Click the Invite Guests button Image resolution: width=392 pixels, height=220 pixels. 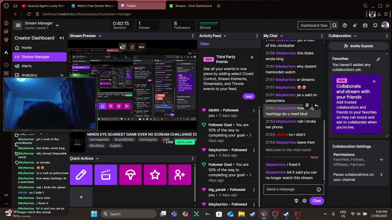(358, 46)
